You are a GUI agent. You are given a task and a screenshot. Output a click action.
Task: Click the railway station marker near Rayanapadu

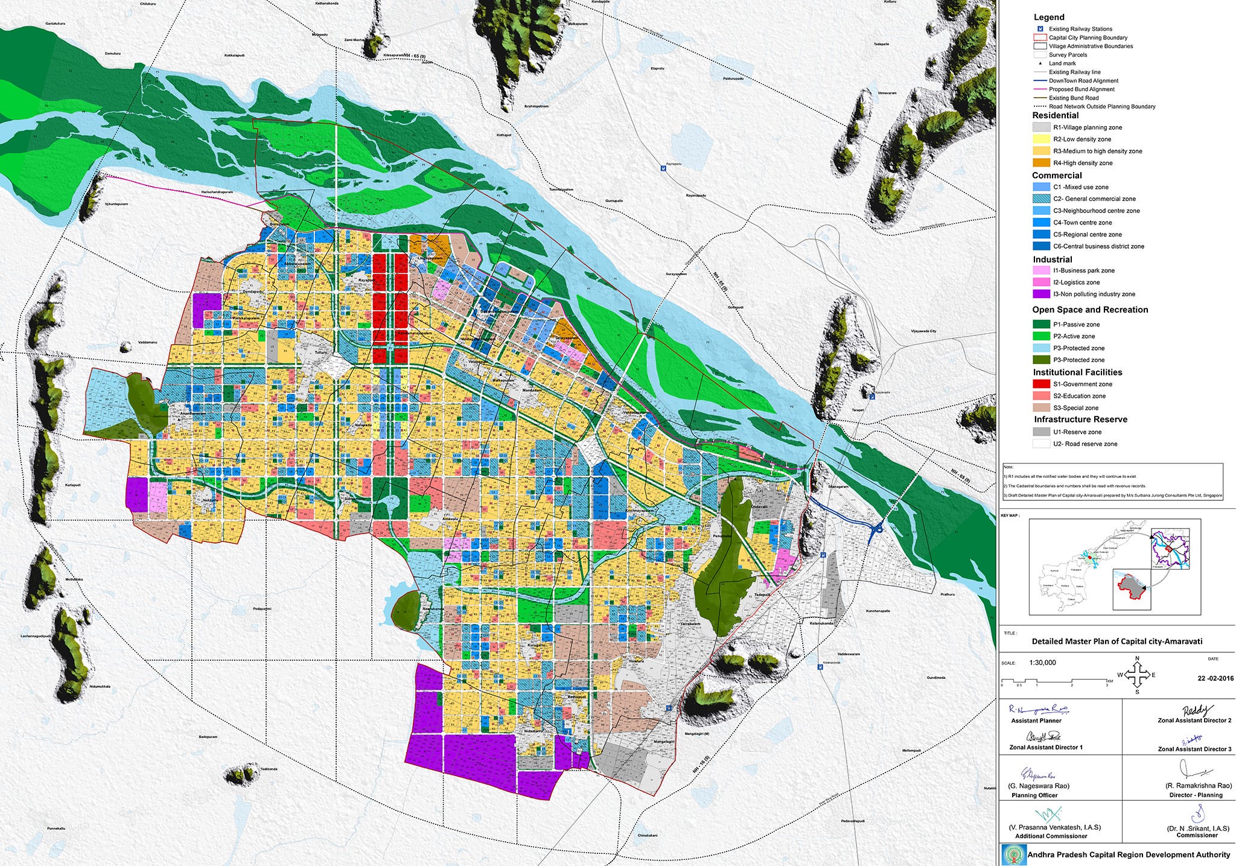point(663,170)
